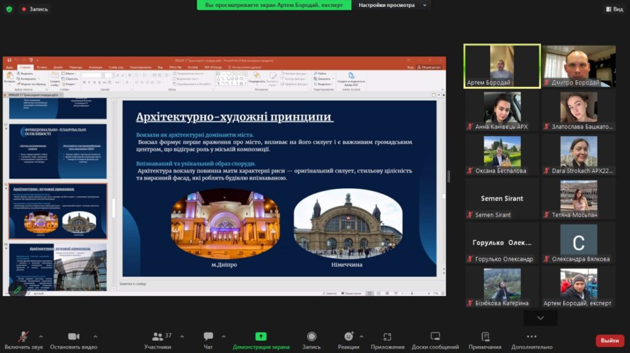Start recording with the Запись toolbar icon
The image size is (630, 353).
click(311, 337)
